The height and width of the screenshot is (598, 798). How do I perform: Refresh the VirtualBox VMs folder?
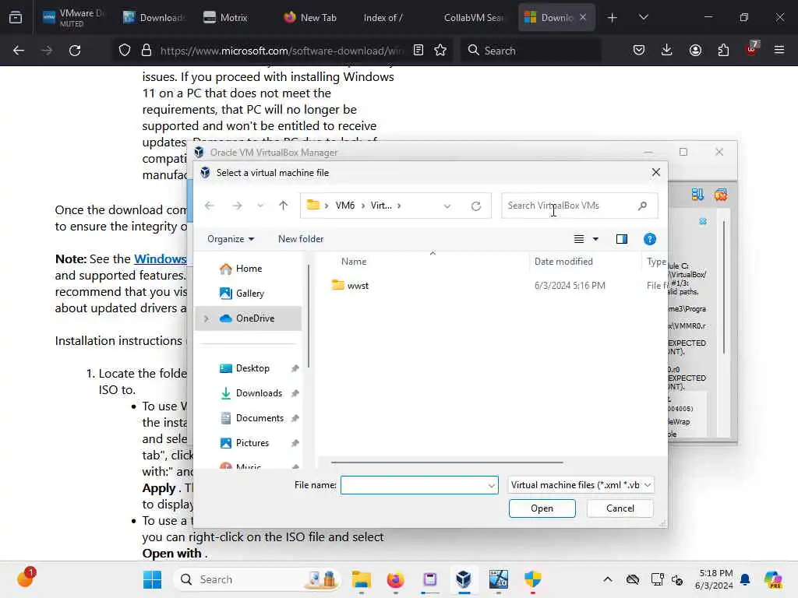point(476,206)
